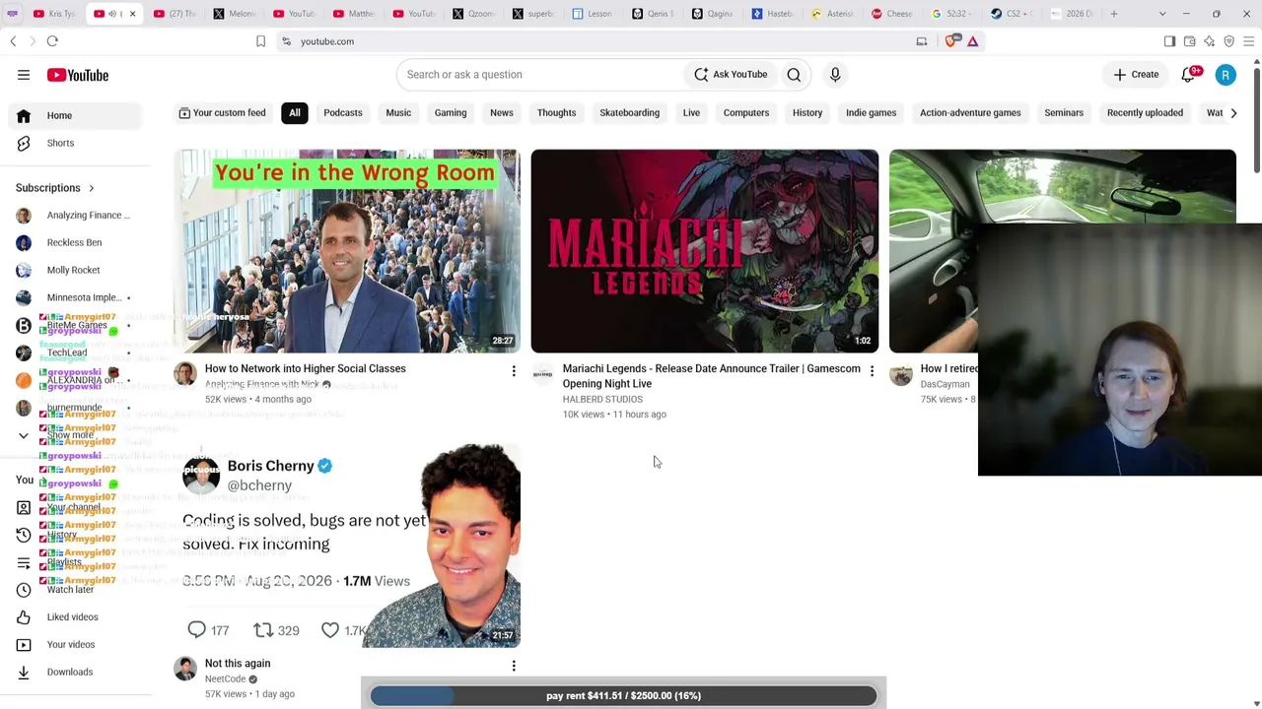The image size is (1262, 709).
Task: Open the browser main menu
Action: click(x=1249, y=41)
